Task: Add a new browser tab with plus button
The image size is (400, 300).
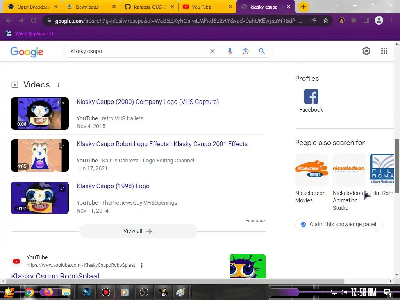Action: [x=303, y=7]
